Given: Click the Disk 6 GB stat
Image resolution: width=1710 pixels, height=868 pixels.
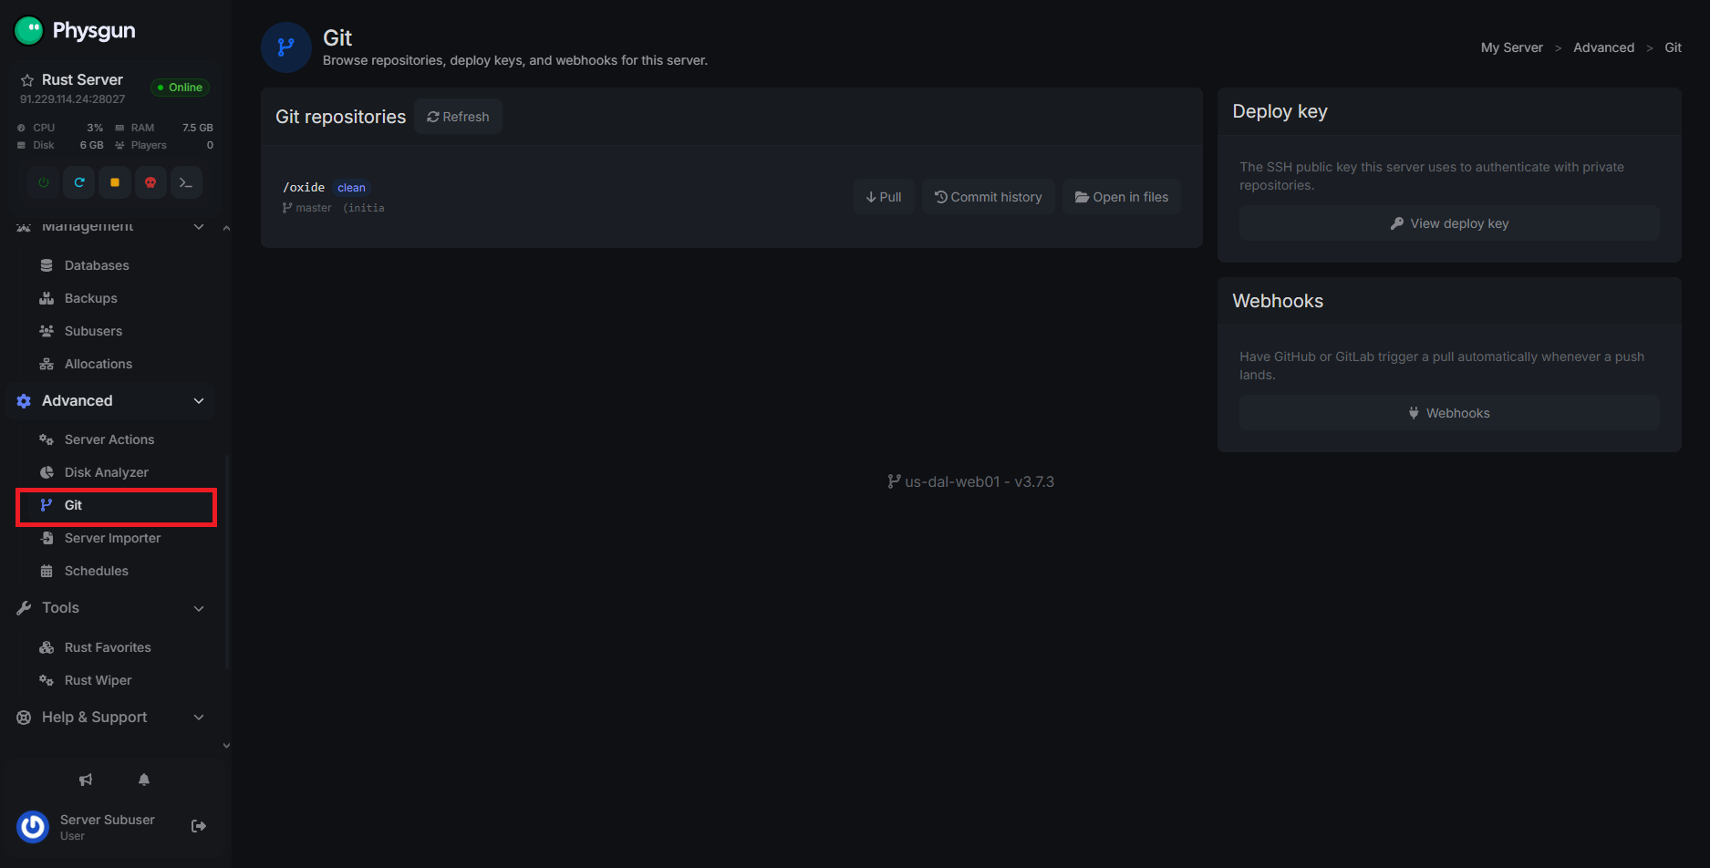Looking at the screenshot, I should pos(60,145).
